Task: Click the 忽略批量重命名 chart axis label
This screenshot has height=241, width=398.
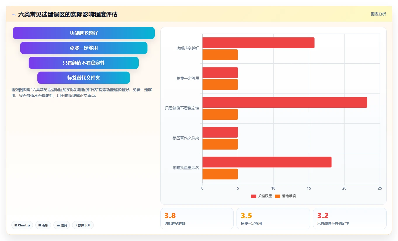Action: click(x=186, y=168)
